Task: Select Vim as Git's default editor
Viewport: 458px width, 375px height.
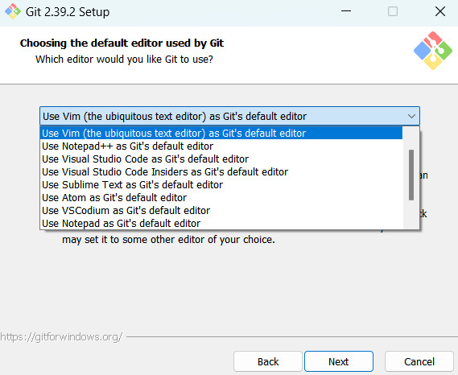Action: tap(221, 133)
